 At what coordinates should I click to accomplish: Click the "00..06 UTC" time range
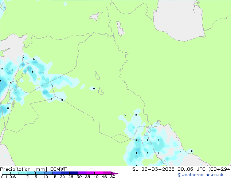[191, 169]
